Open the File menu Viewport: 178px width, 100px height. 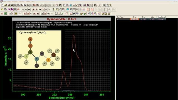point(5,2)
